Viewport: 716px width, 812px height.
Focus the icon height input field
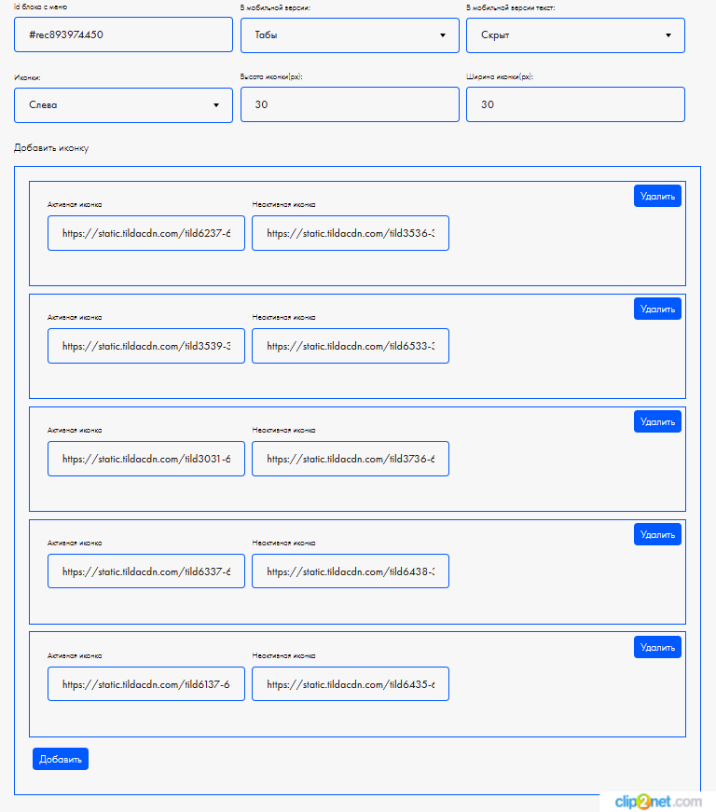[x=350, y=105]
